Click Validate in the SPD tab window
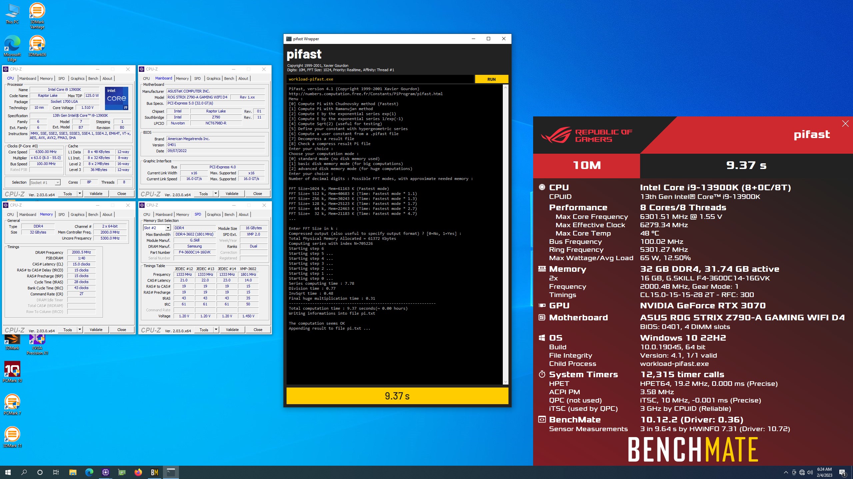853x479 pixels. coord(232,330)
